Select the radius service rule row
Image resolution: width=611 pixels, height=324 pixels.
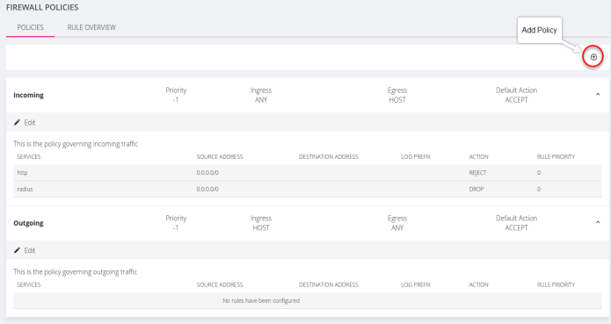click(x=308, y=189)
